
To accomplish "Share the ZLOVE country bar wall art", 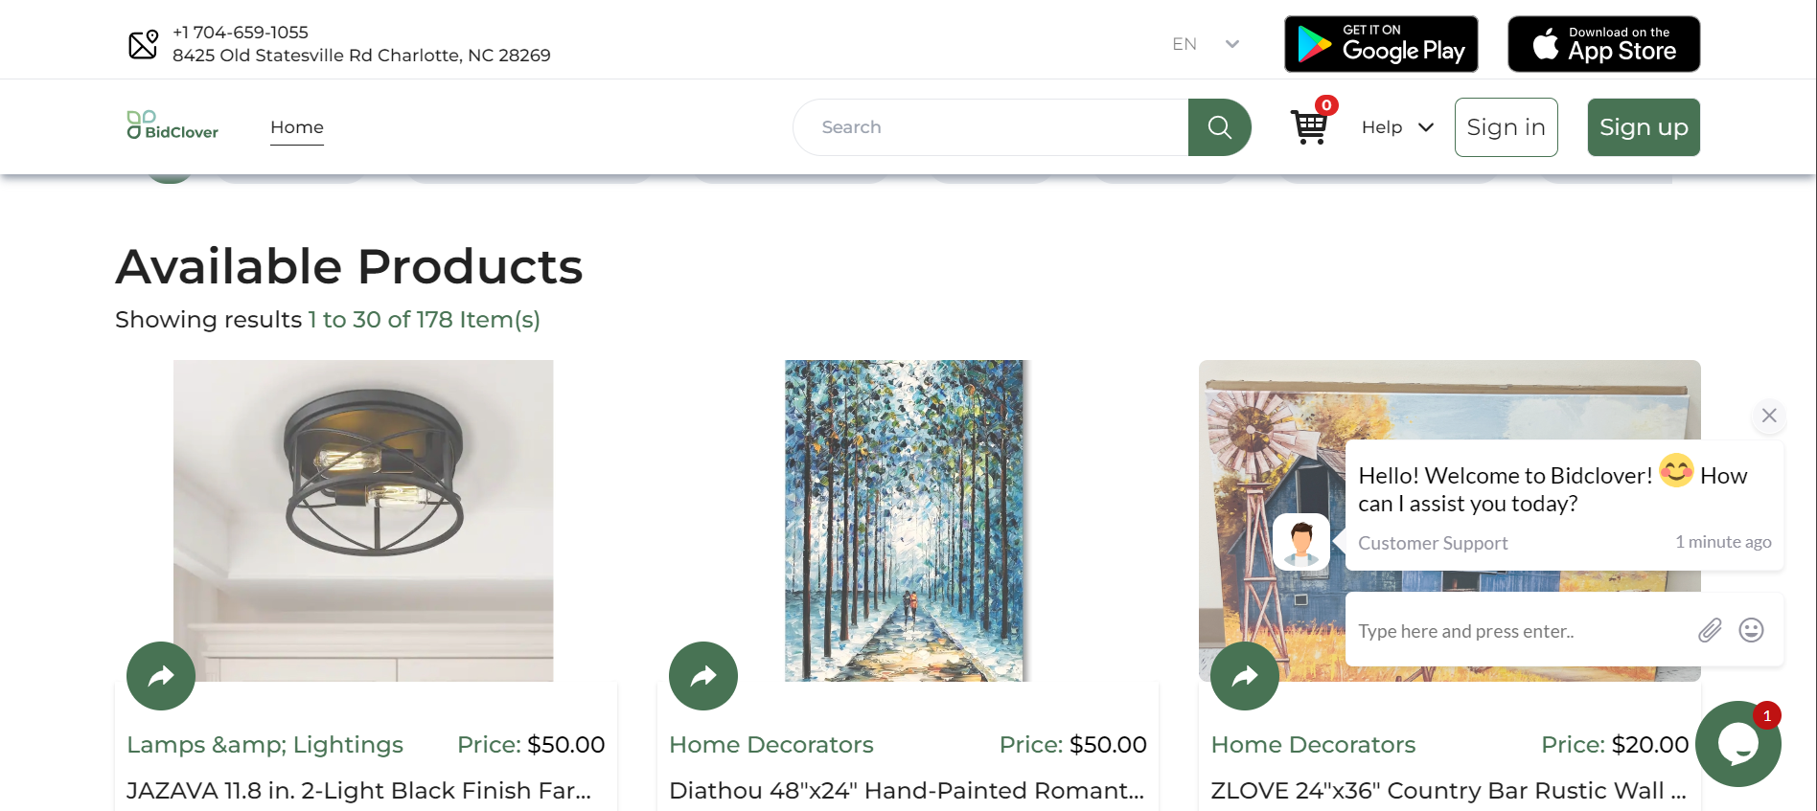I will (1245, 676).
